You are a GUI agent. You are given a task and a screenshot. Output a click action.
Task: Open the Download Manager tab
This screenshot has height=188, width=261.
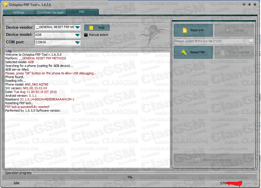(x=50, y=12)
